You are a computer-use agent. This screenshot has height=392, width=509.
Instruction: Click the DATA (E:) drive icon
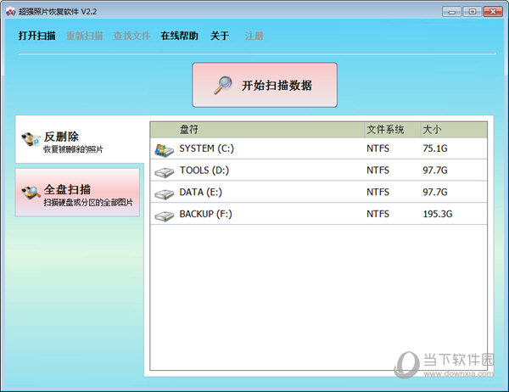[164, 193]
